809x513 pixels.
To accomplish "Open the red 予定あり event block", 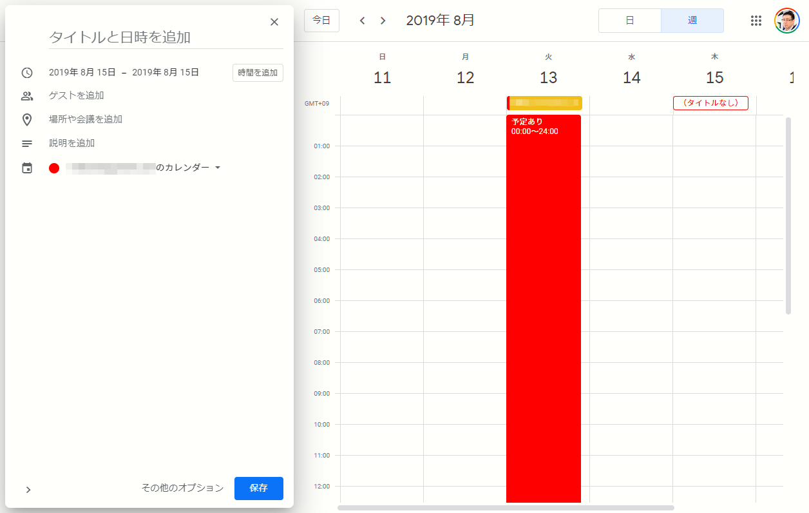I will 544,308.
